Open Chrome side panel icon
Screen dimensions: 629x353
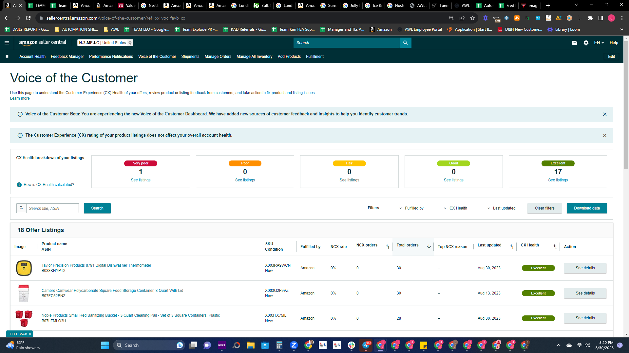[601, 18]
